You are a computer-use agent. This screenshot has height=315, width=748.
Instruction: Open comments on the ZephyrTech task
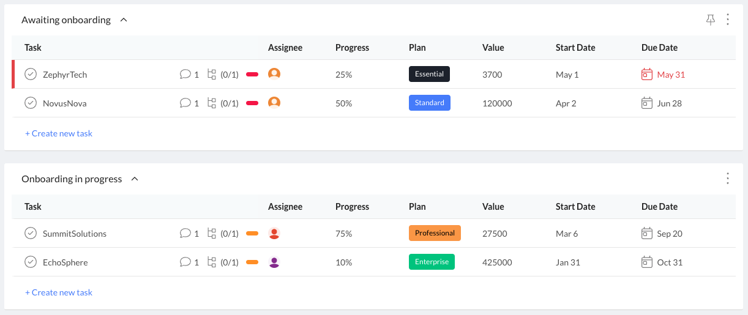[185, 75]
